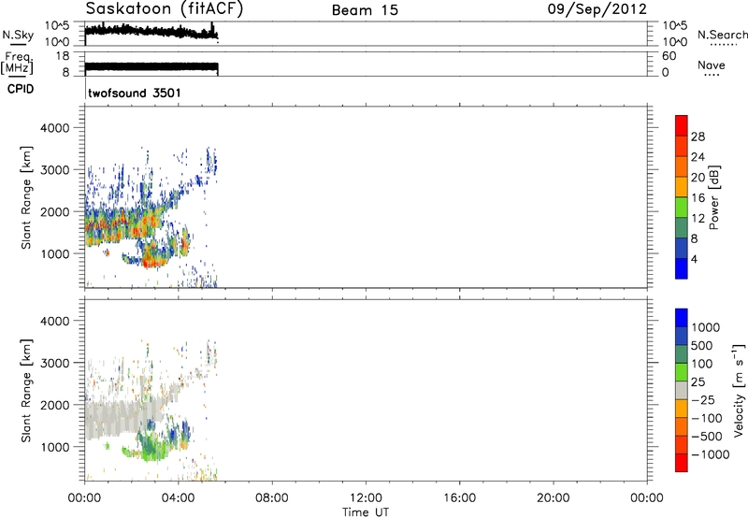Click the light green segment of the power color bar
Viewport: 748px width, 518px height.
click(682, 207)
